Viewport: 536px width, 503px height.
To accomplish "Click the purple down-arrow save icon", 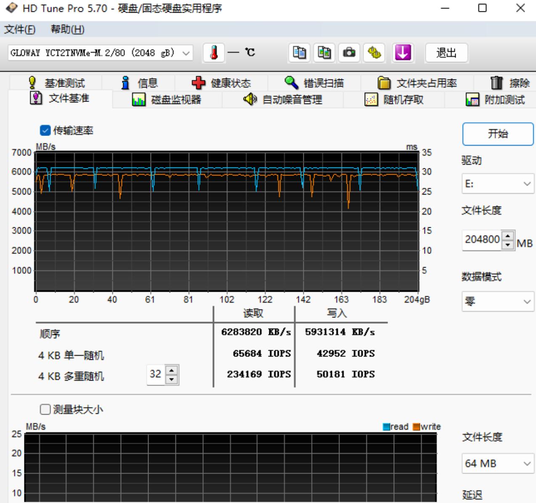I will pyautogui.click(x=403, y=53).
